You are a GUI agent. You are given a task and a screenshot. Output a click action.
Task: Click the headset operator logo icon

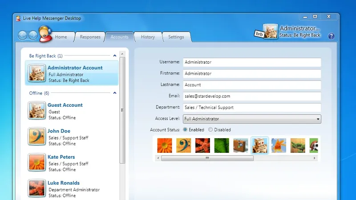[x=45, y=34]
